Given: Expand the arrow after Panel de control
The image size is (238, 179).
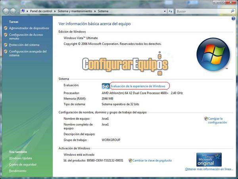Looking at the screenshot, I should [55, 11].
